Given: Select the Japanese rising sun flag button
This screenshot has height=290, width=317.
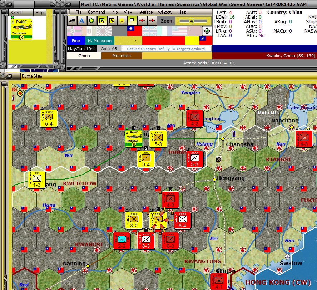Looking at the screenshot, I should click(x=104, y=31).
